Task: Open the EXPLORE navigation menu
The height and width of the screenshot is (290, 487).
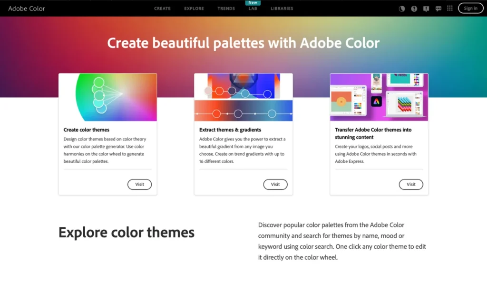Action: pyautogui.click(x=194, y=8)
